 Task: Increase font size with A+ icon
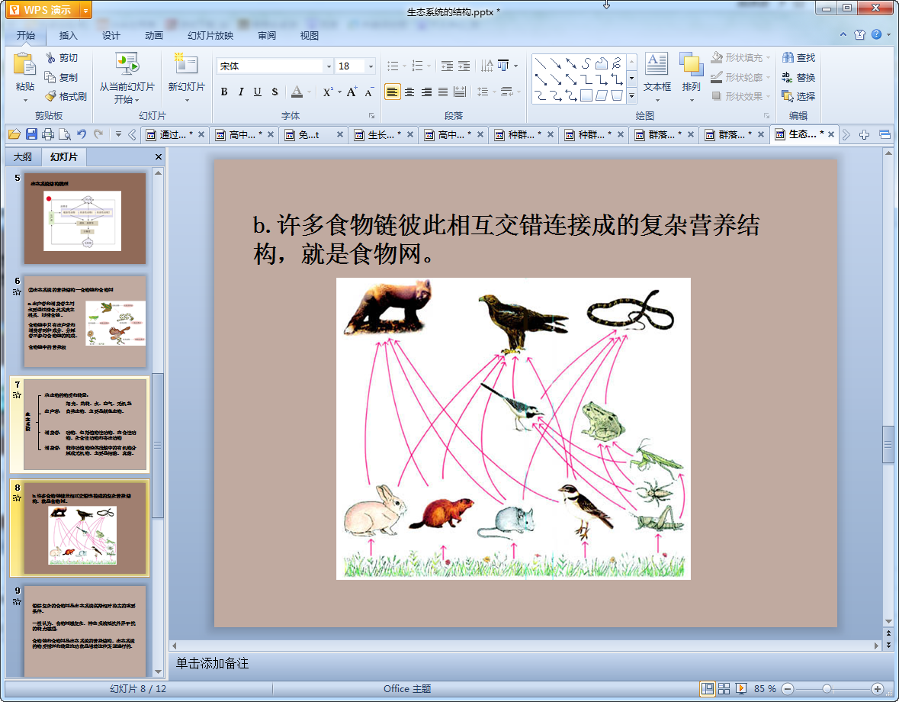(x=352, y=92)
